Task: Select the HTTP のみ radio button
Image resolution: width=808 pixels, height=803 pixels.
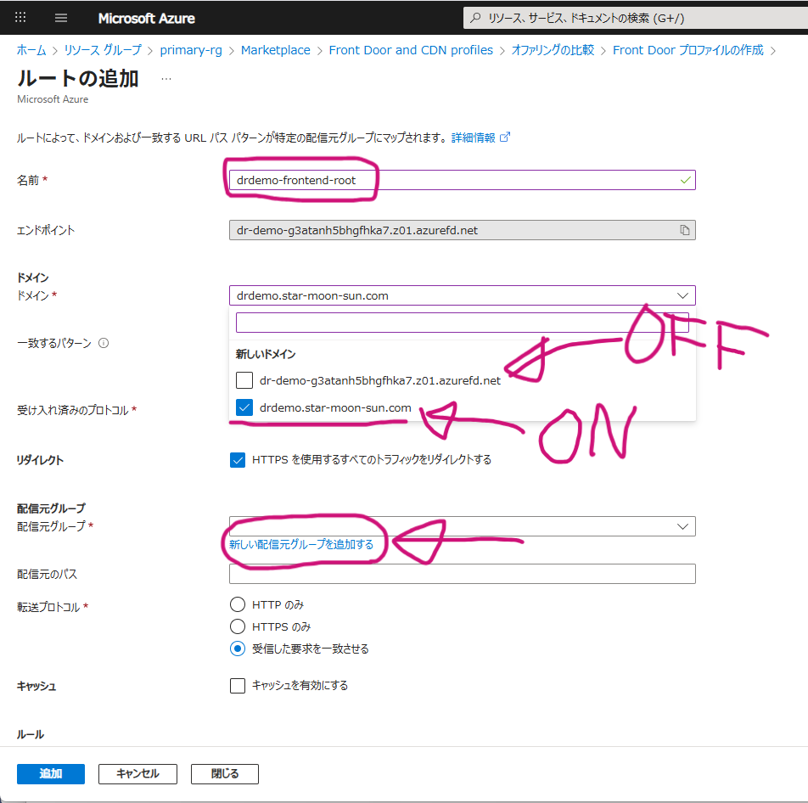Action: (238, 604)
